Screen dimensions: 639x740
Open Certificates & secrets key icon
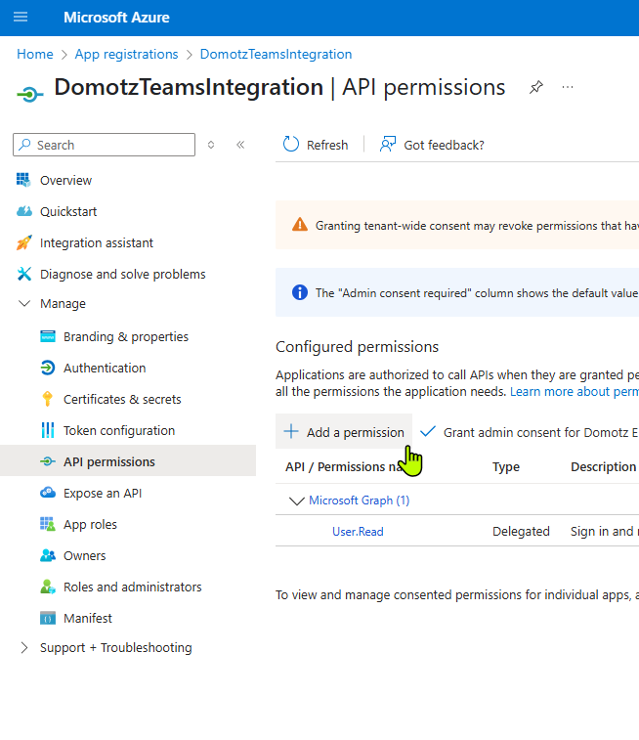click(48, 399)
